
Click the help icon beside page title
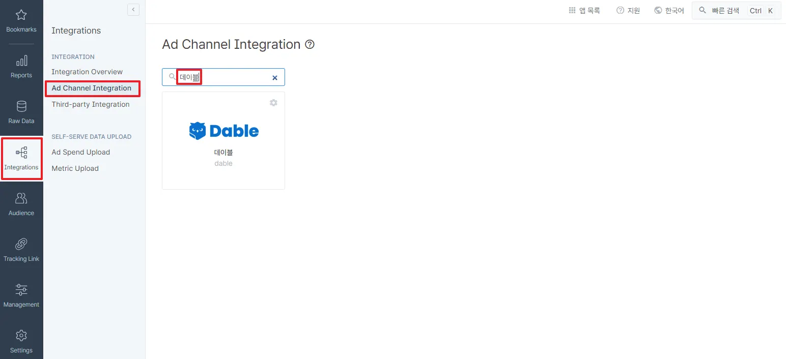pyautogui.click(x=310, y=45)
